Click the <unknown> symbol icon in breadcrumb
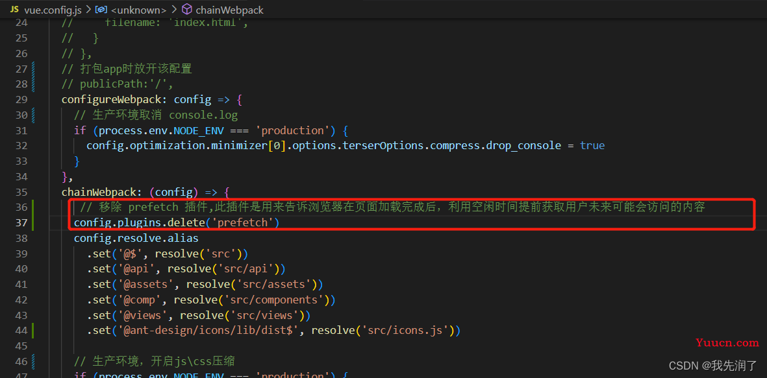The height and width of the screenshot is (378, 767). click(101, 9)
